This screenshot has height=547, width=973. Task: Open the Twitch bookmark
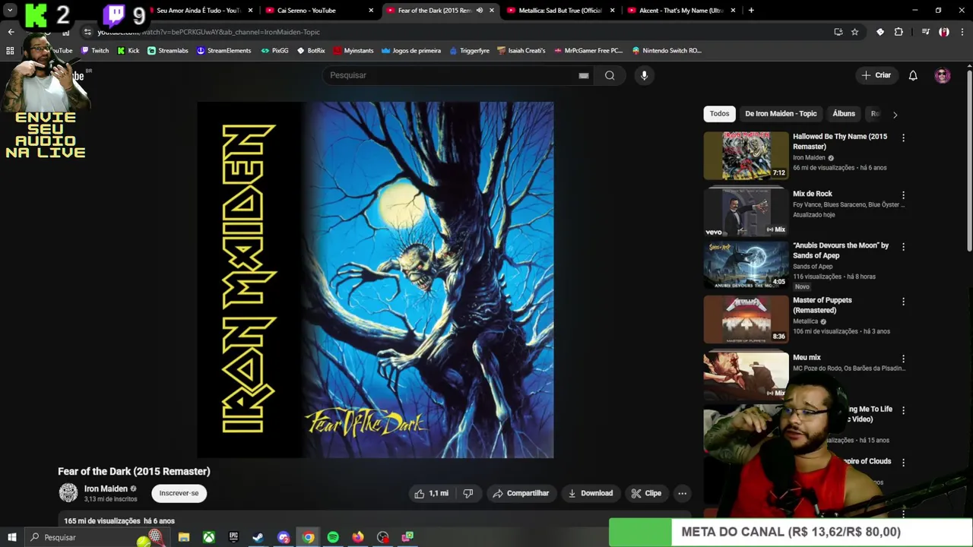tap(95, 51)
